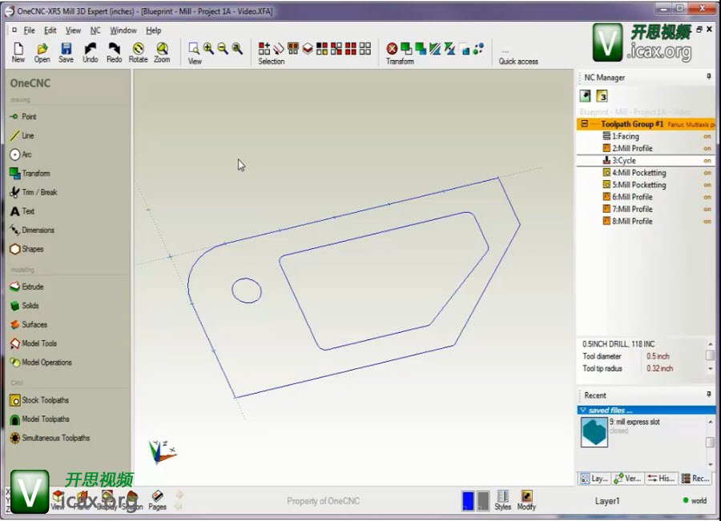Redo the last action
Screen dimensions: 721x521
[x=114, y=52]
